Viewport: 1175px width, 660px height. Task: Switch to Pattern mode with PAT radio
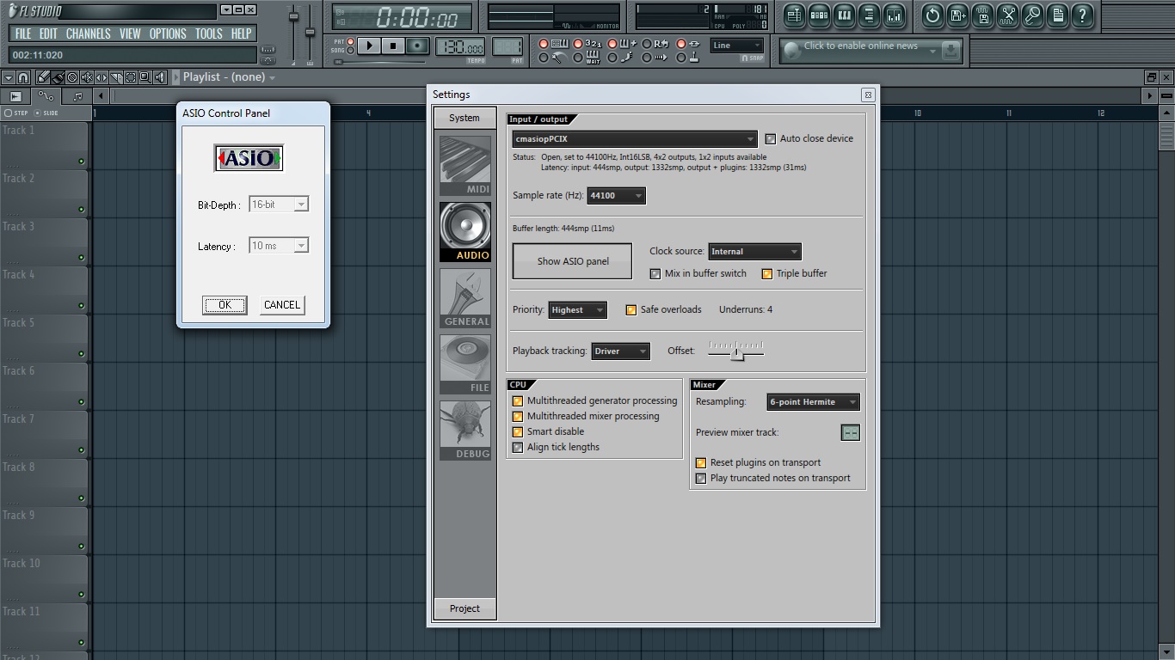click(x=351, y=41)
